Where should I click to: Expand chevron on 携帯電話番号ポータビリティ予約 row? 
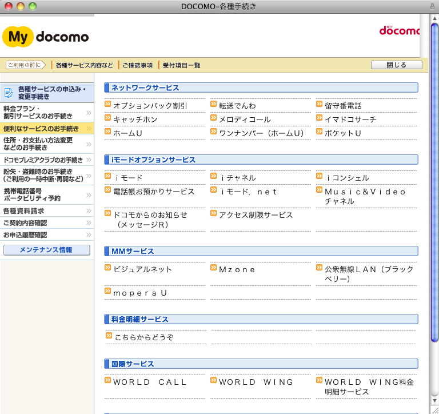pyautogui.click(x=89, y=195)
